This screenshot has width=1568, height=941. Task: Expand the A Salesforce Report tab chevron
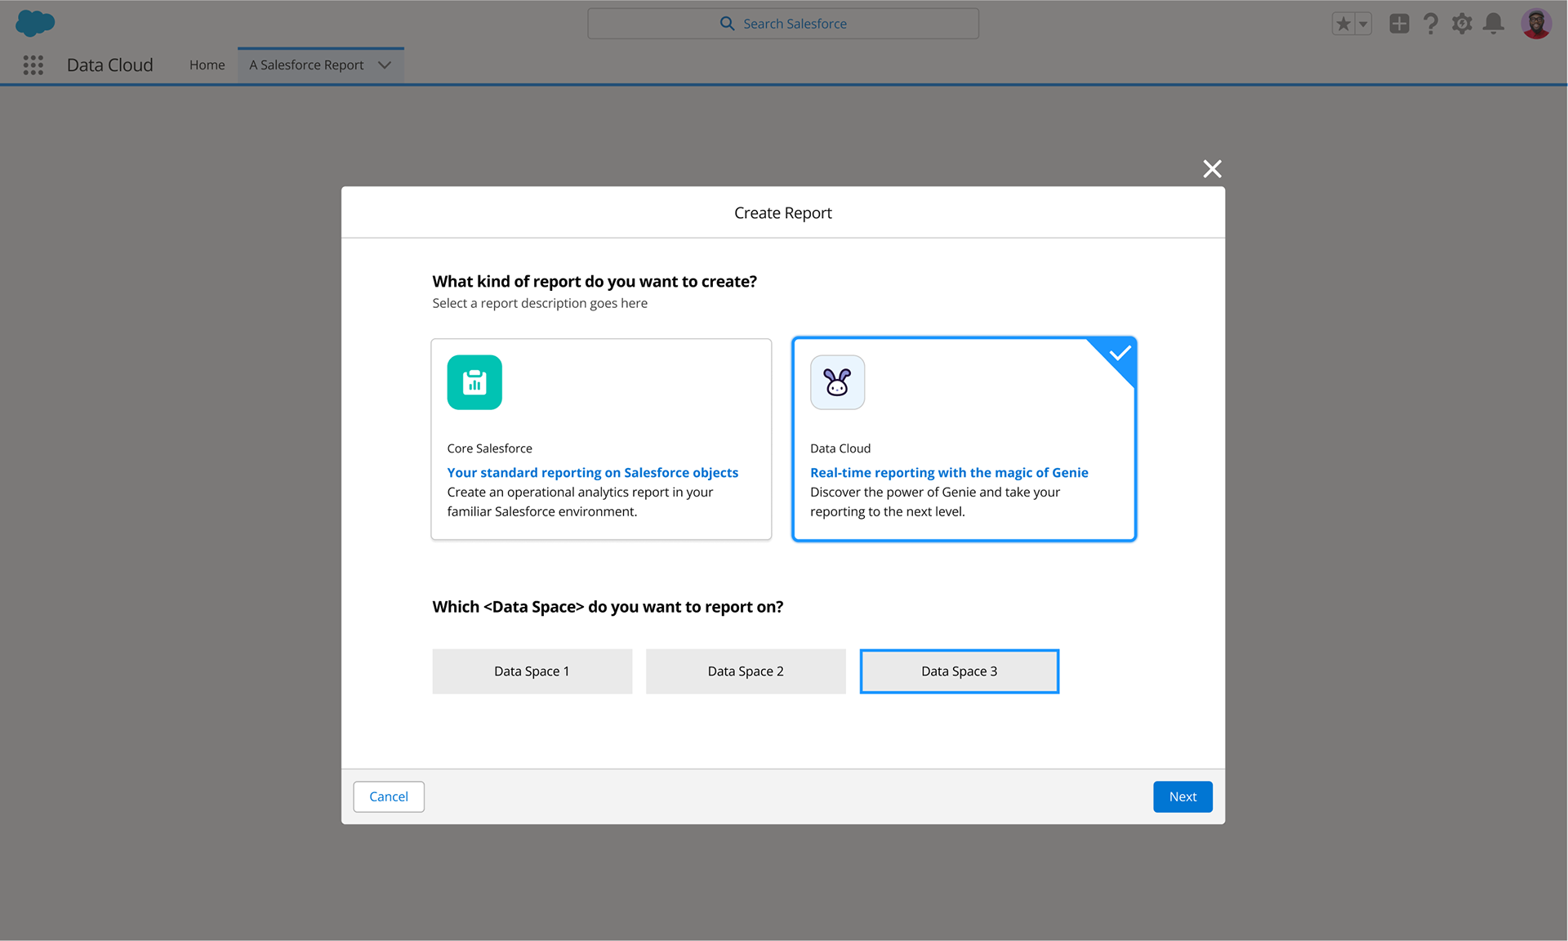click(385, 65)
